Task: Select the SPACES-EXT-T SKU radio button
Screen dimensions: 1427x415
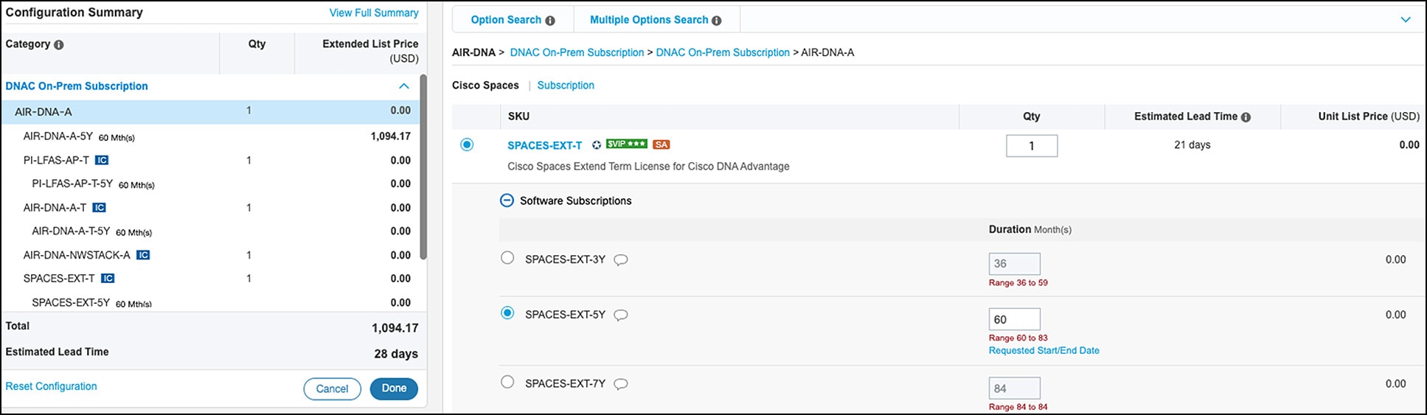Action: (x=467, y=144)
